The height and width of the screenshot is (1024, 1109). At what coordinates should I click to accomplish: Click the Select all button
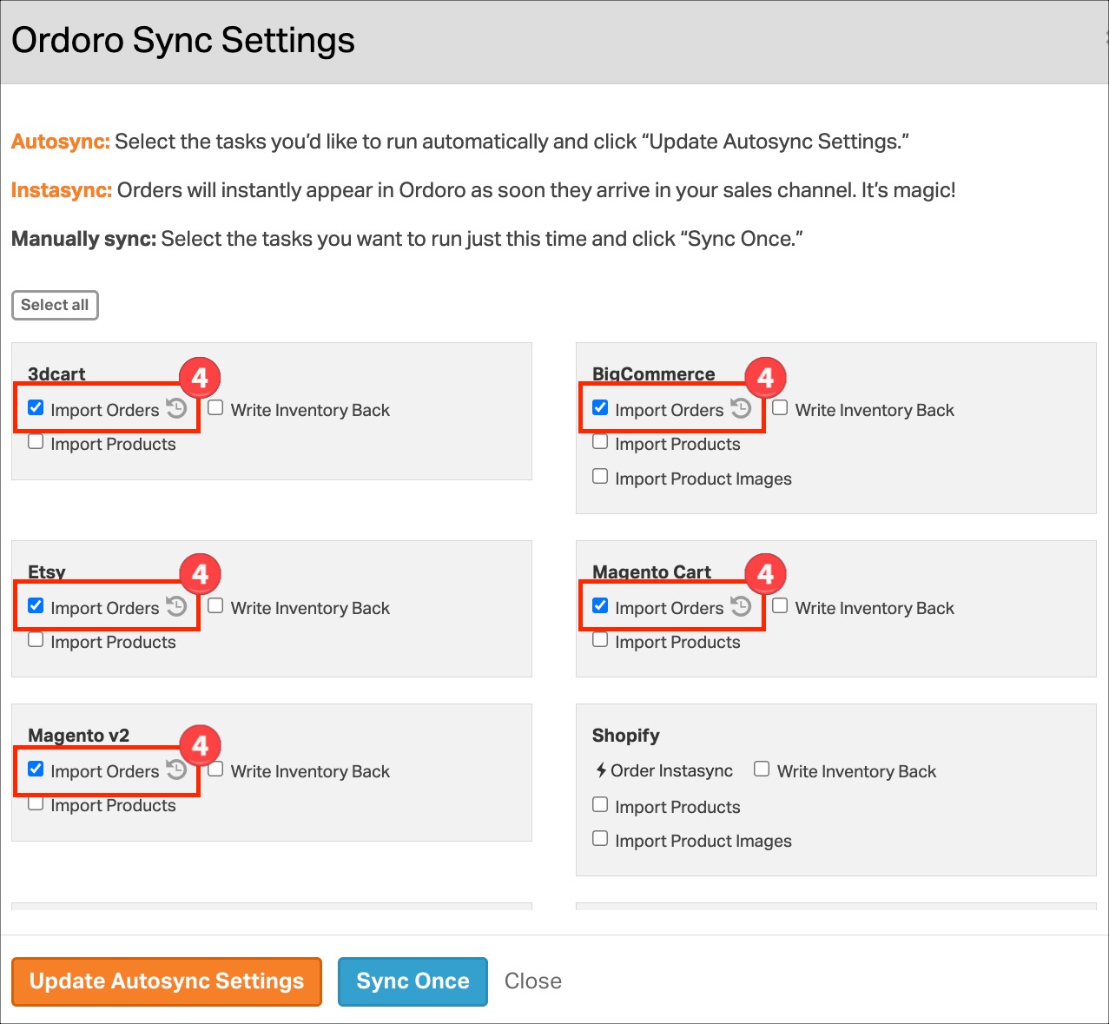click(55, 305)
